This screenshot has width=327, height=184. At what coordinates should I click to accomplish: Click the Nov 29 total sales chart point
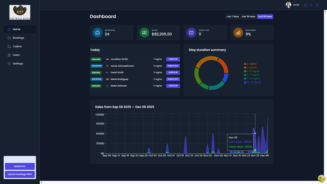(x=255, y=133)
